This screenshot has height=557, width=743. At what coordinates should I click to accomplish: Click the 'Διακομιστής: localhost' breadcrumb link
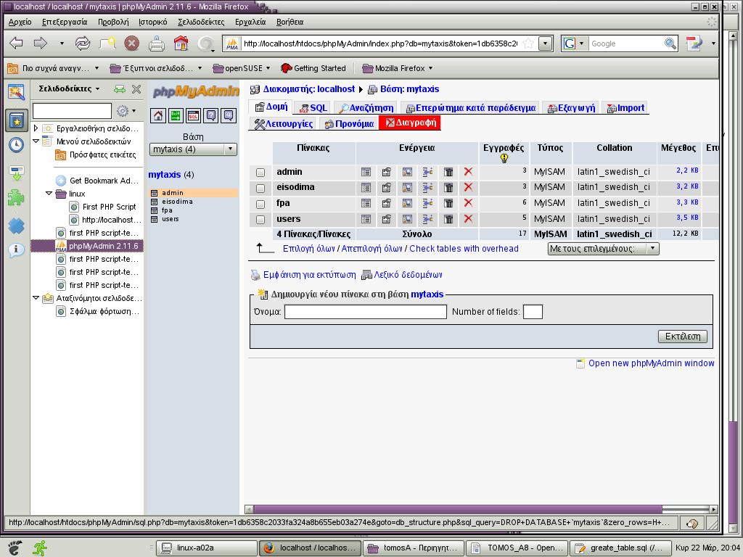coord(308,89)
